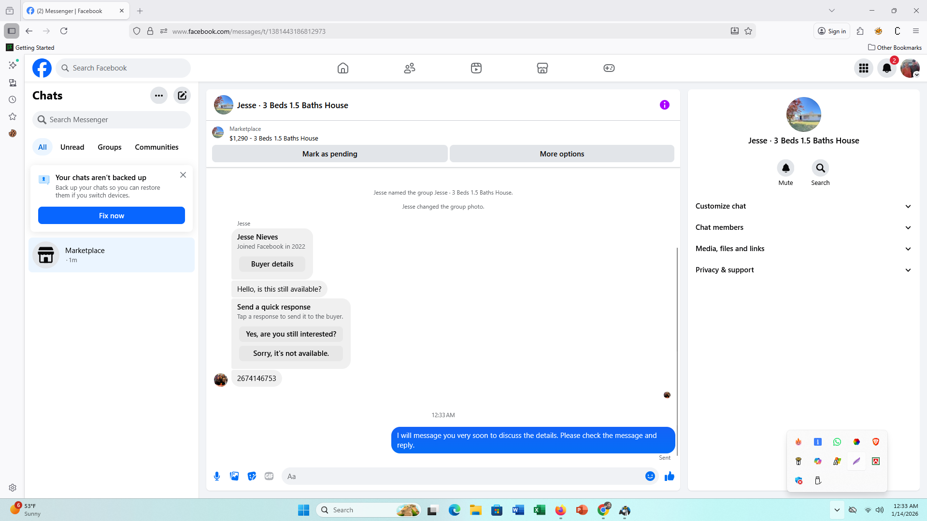Choose a sticker in composer
Screen dimensions: 927x521
[x=252, y=477]
